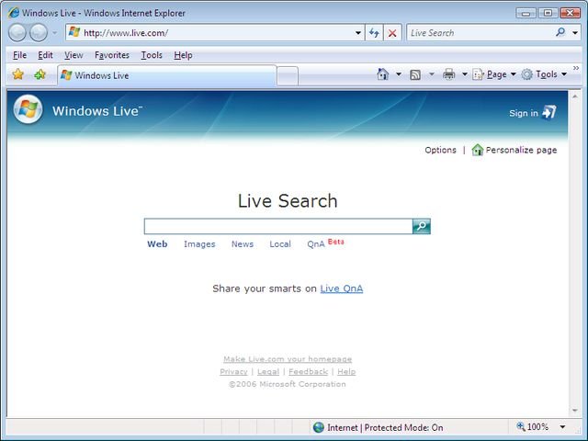The image size is (588, 441).
Task: Click Sign in button
Action: [x=533, y=113]
